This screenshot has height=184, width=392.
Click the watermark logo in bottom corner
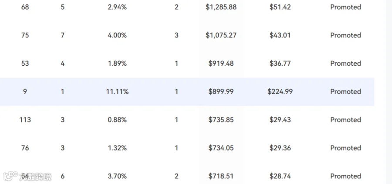[x=27, y=176]
